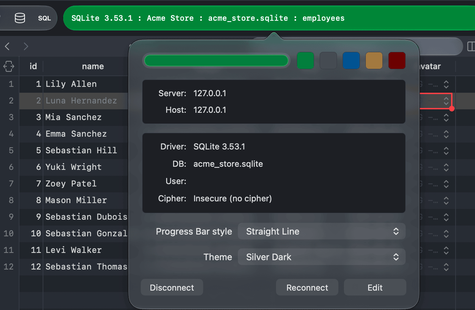This screenshot has height=310, width=475.
Task: Open avatar stepper for Luna Hernandez row
Action: click(x=447, y=101)
